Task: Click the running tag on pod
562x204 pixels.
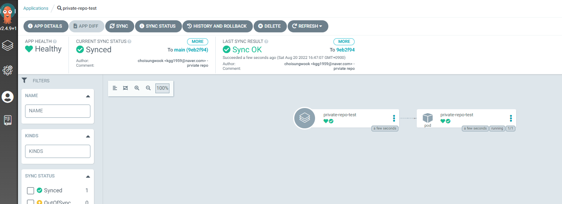Action: (x=497, y=128)
